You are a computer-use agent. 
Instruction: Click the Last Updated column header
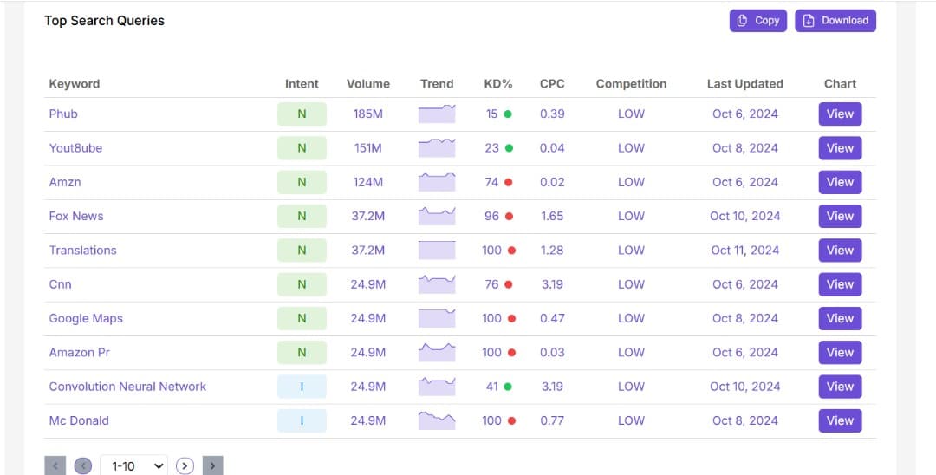click(745, 84)
